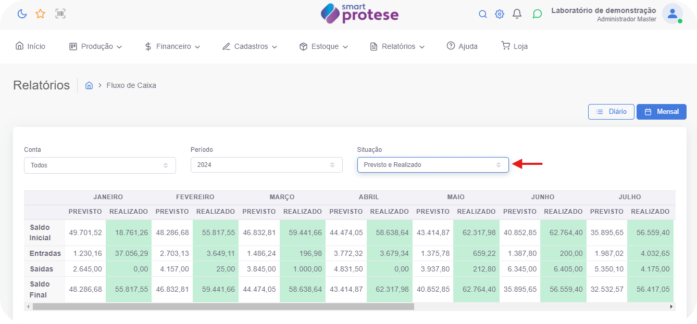Open settings gear icon

click(499, 14)
